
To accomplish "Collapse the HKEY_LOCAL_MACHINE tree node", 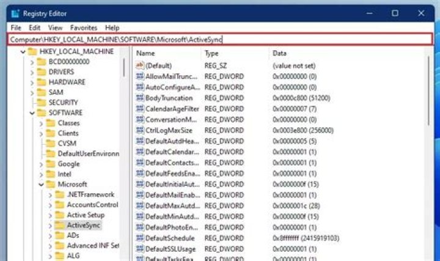I will click(x=23, y=52).
